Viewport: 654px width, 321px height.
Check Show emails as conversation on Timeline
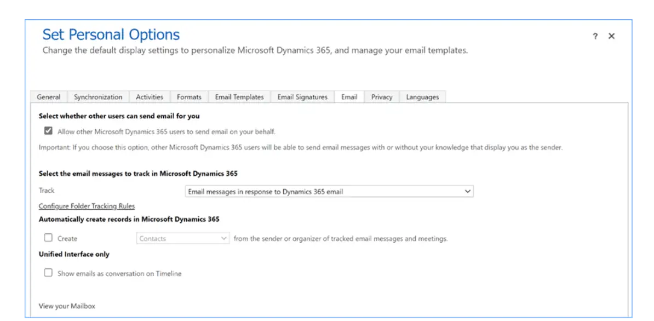point(48,273)
